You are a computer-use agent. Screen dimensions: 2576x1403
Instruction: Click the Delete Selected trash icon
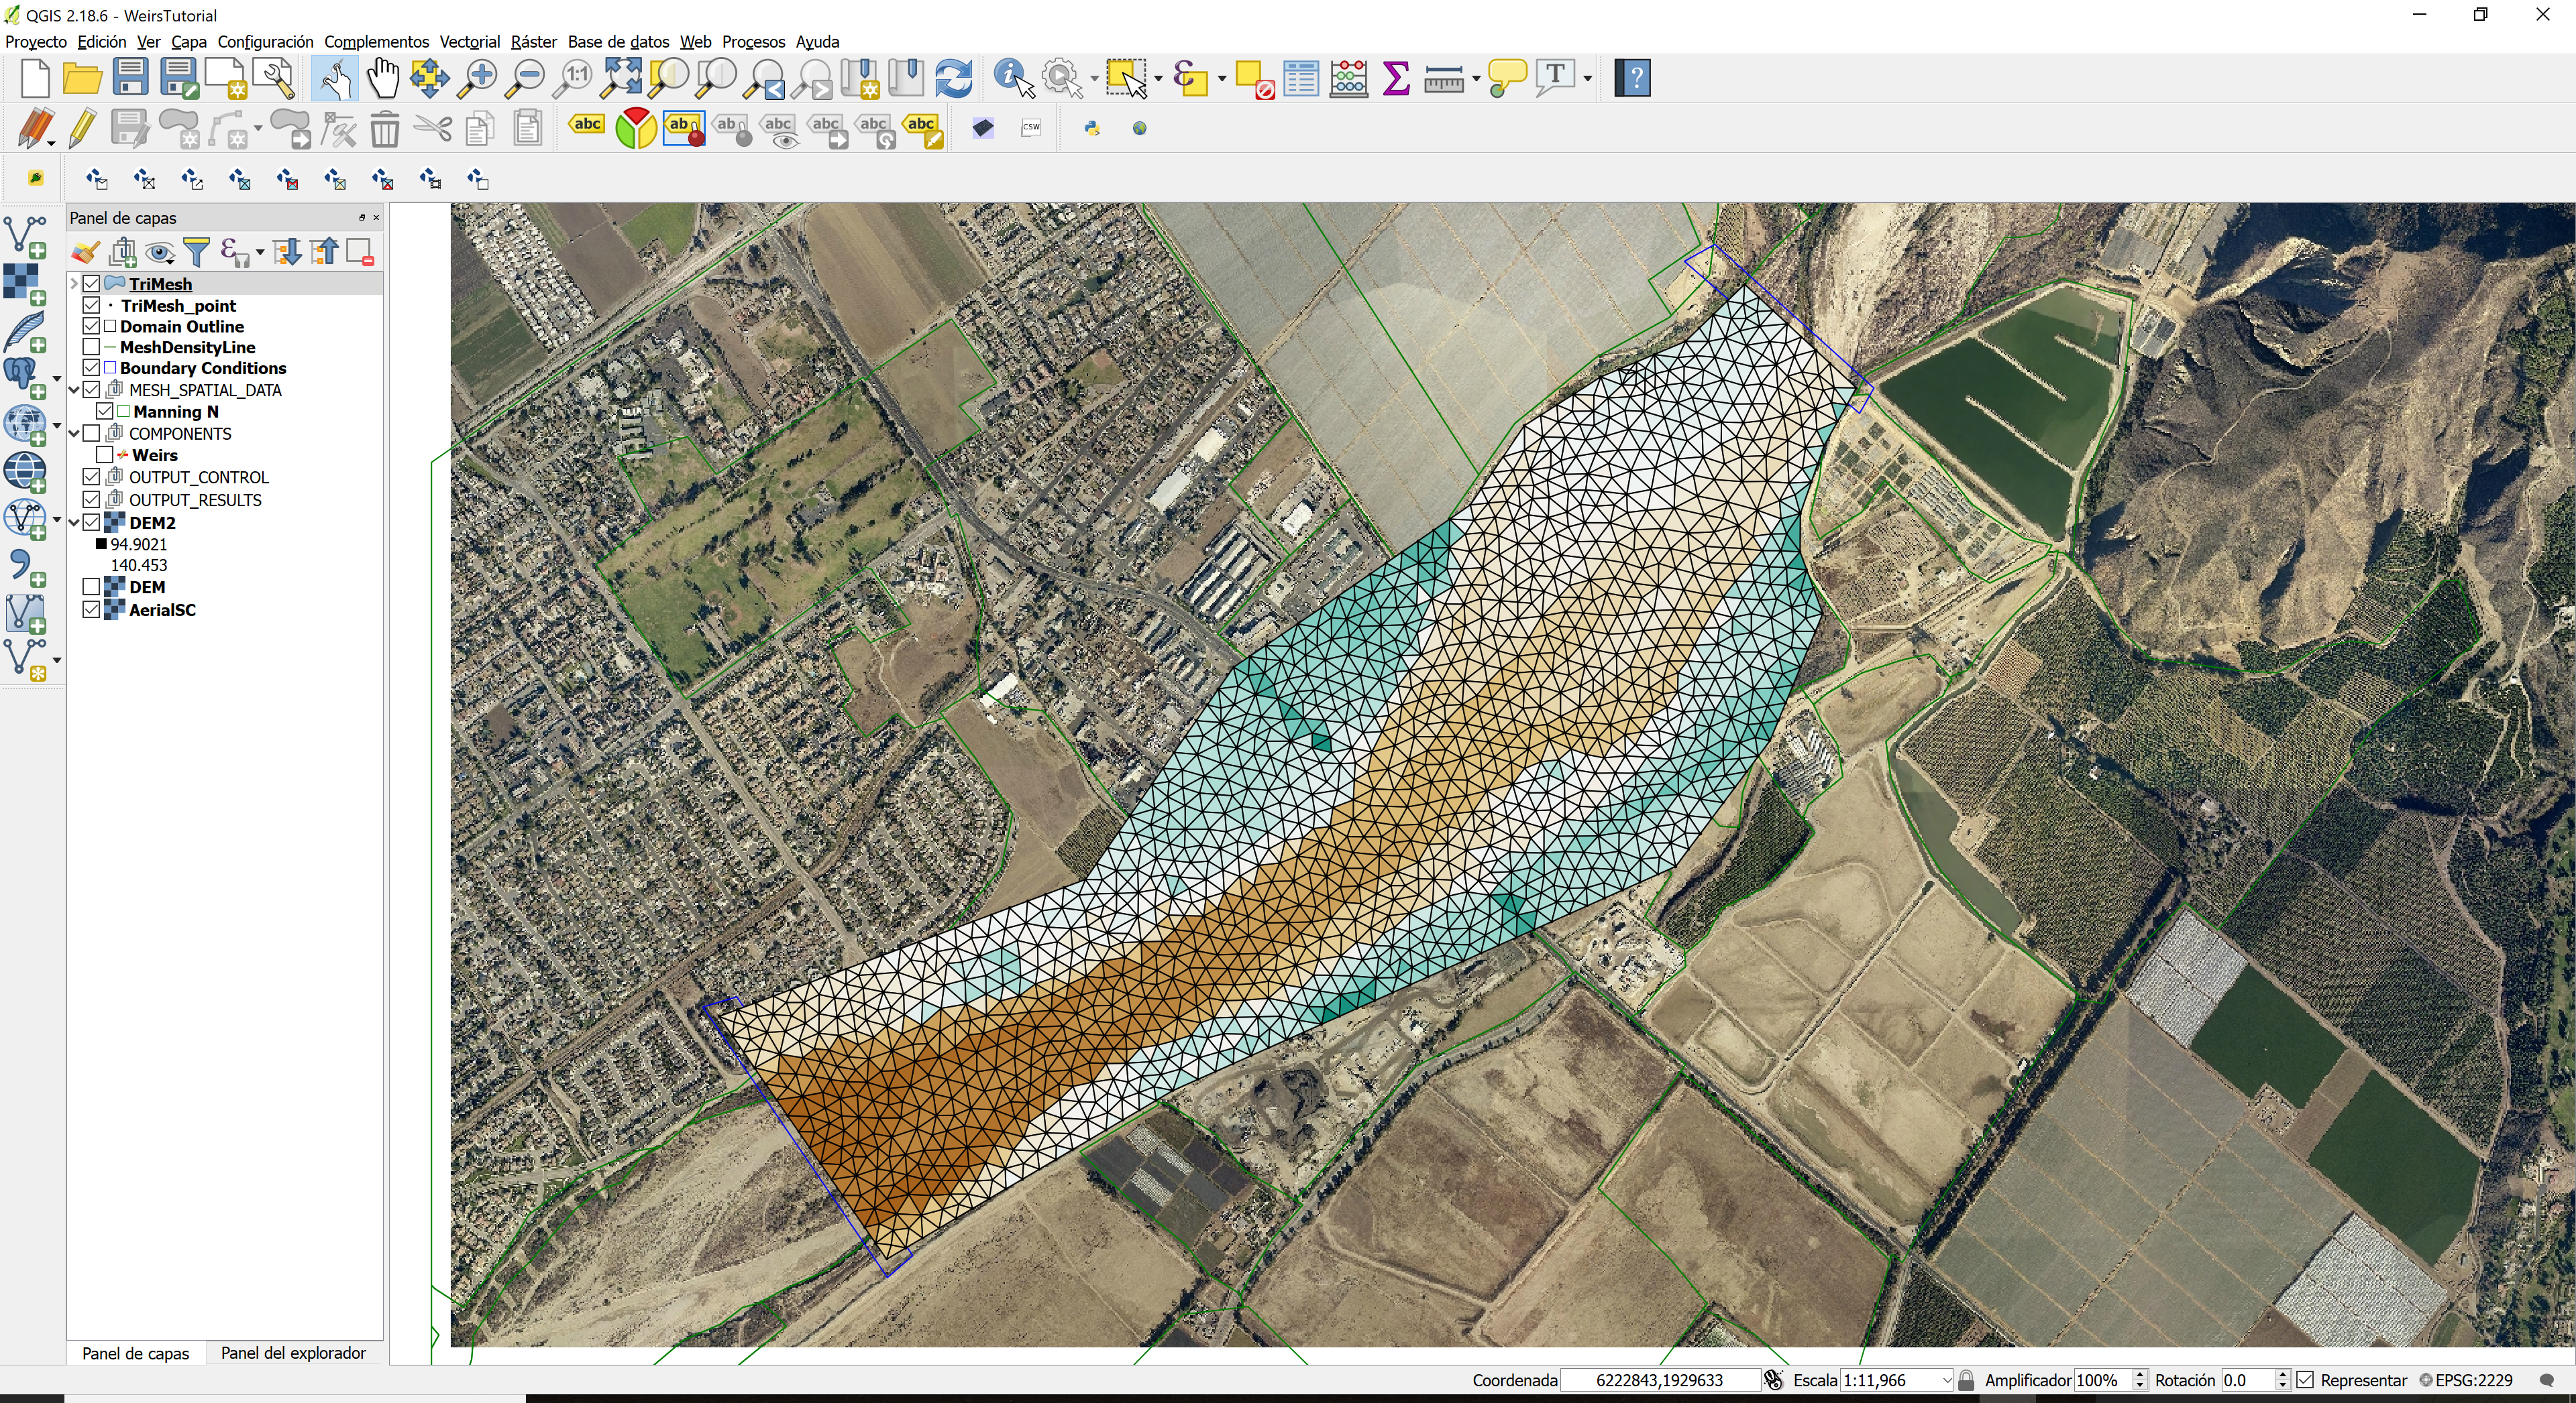pos(385,129)
